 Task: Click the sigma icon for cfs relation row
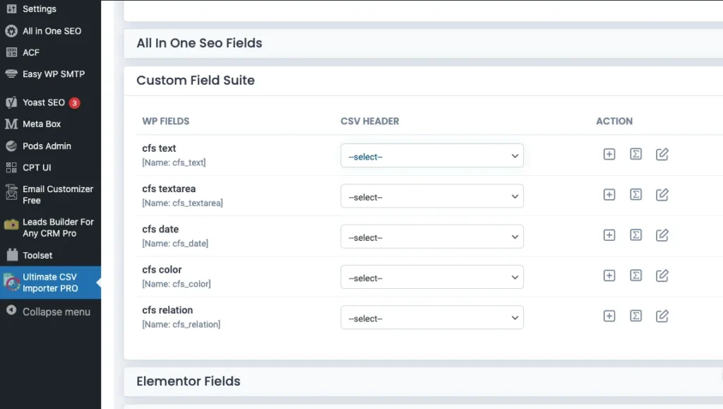pos(635,316)
